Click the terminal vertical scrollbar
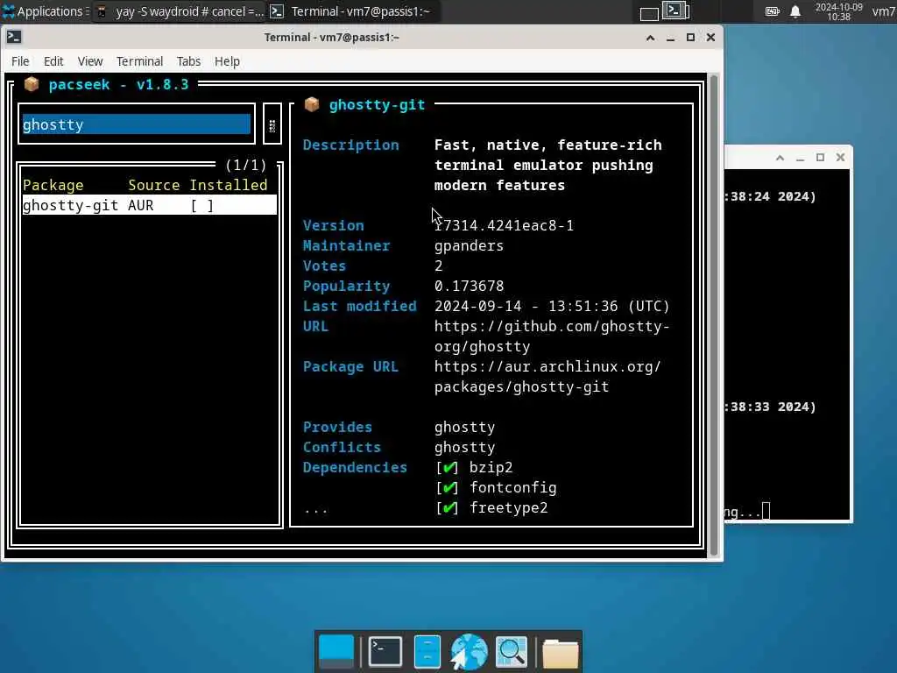Screen dimensions: 897x673 point(713,315)
